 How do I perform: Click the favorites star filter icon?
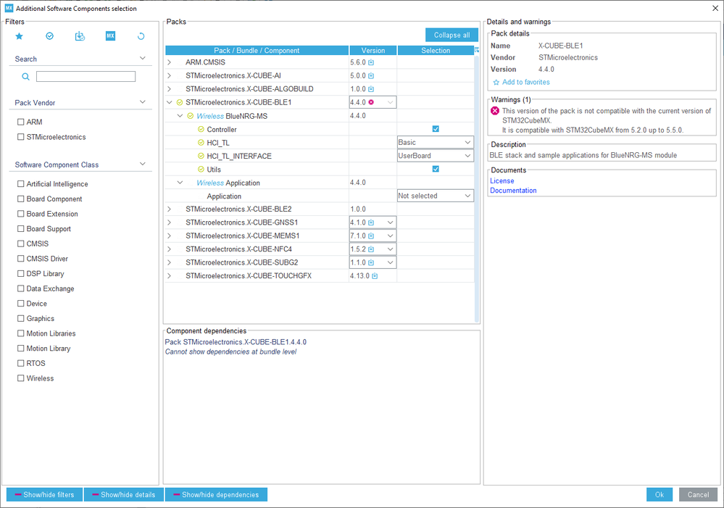pyautogui.click(x=19, y=36)
